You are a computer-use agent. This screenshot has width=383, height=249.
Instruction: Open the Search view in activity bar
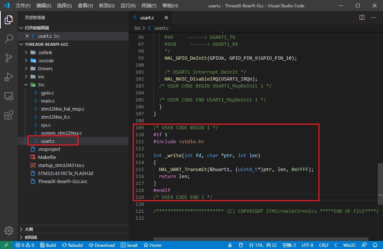(9, 38)
